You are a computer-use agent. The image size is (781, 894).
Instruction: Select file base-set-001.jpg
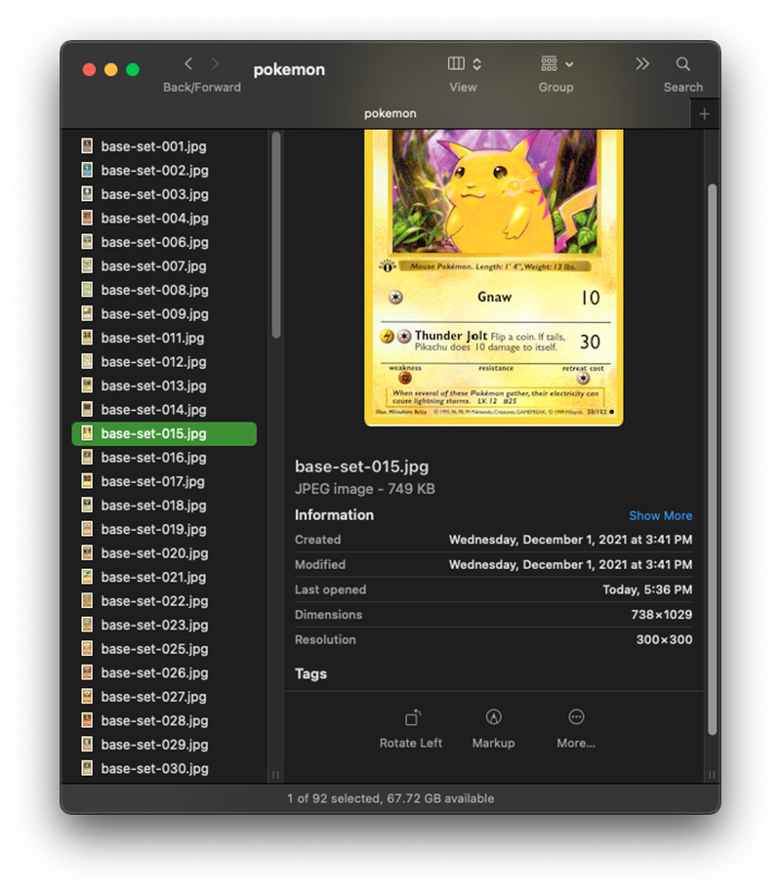tap(164, 146)
